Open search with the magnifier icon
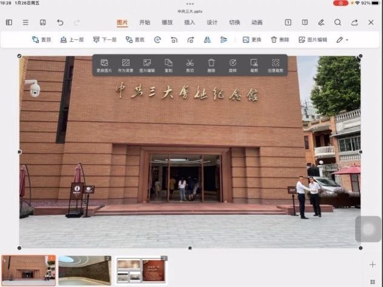Image resolution: width=383 pixels, height=287 pixels. click(x=338, y=22)
